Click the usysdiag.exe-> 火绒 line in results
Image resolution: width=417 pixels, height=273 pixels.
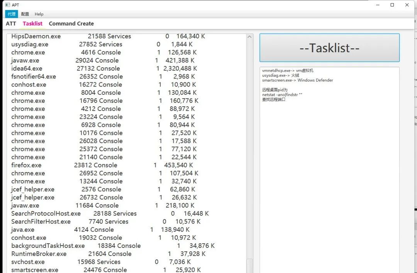[x=281, y=75]
